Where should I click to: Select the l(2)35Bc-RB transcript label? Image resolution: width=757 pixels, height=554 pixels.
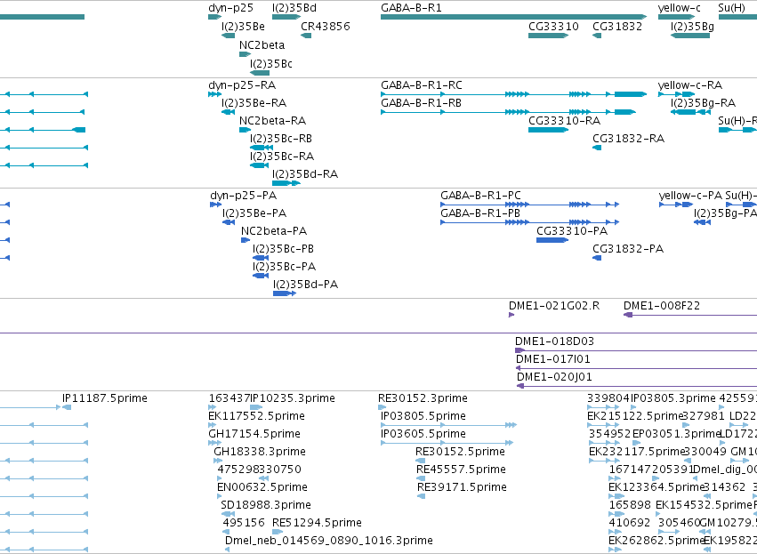tap(281, 139)
